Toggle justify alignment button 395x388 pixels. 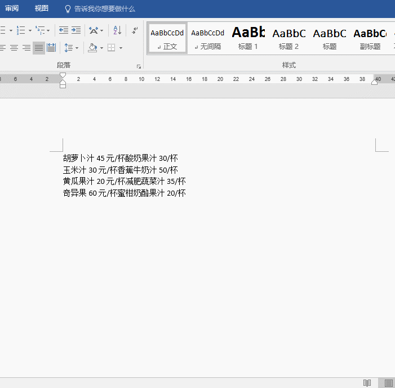39,48
